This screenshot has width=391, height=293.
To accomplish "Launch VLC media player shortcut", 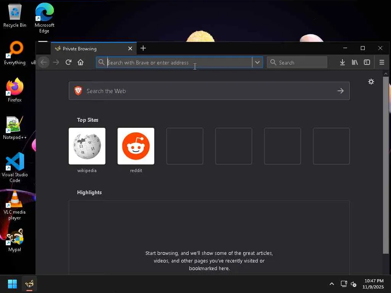I will [15, 205].
